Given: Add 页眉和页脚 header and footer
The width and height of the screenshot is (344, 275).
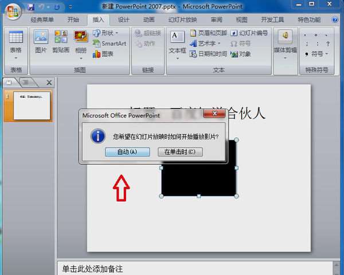Looking at the screenshot, I should point(208,33).
